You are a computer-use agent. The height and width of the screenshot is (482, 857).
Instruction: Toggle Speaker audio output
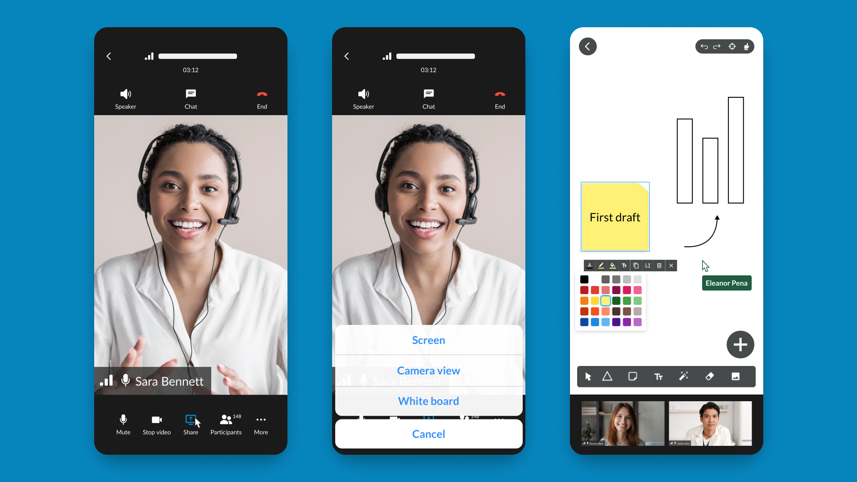coord(125,98)
